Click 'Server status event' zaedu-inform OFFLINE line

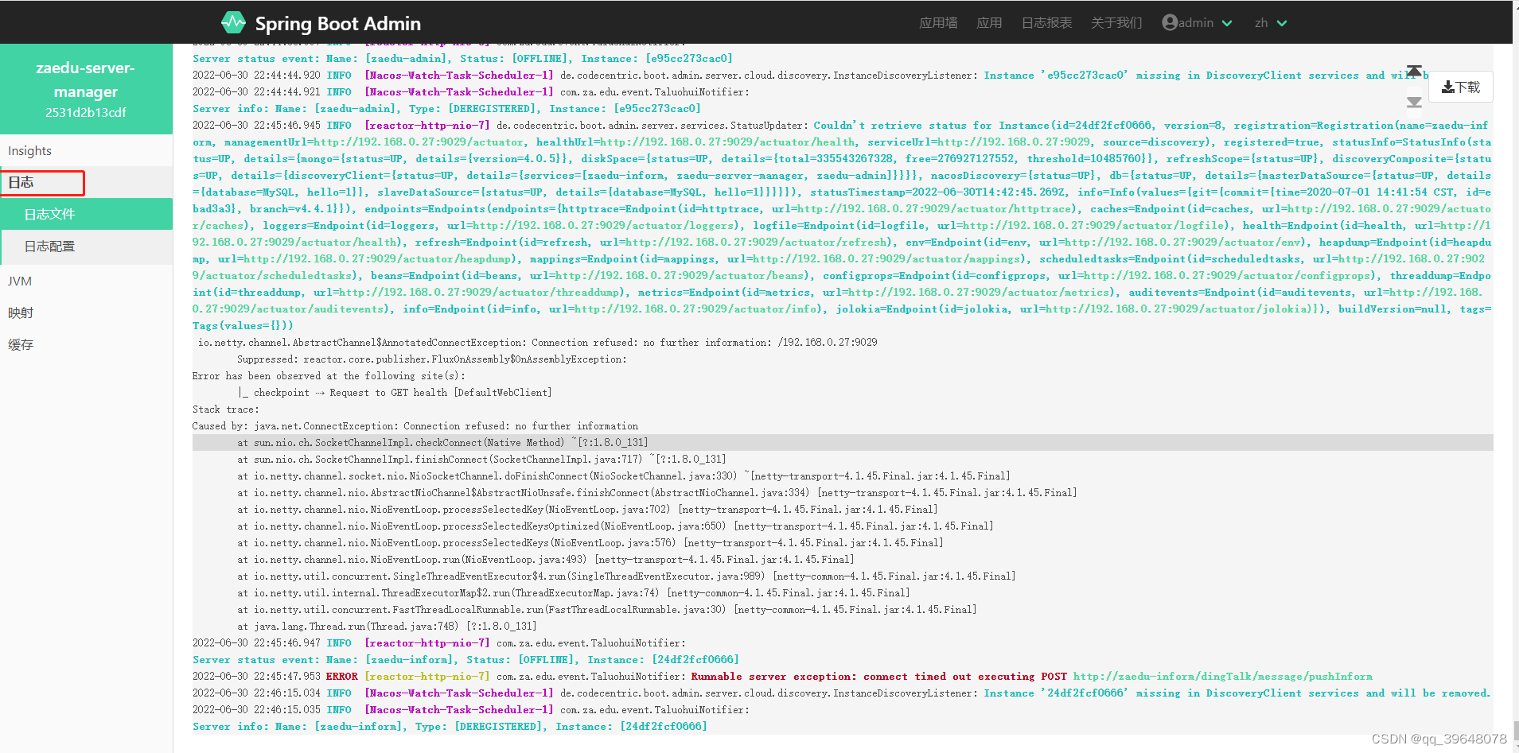465,660
